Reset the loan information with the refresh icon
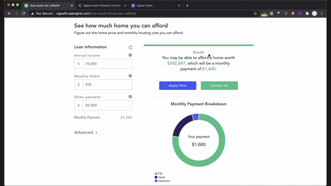Viewport: 331px width, 186px height. [x=130, y=47]
